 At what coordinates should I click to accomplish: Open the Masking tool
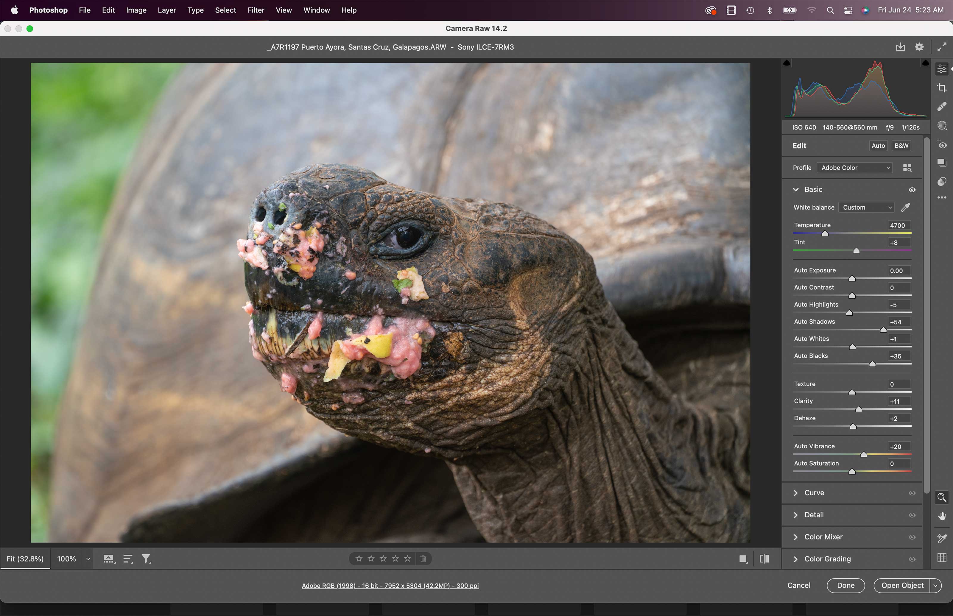tap(942, 126)
